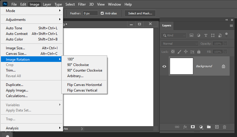This screenshot has width=237, height=137.
Task: Close the Layers panel group
Action: pos(232,20)
